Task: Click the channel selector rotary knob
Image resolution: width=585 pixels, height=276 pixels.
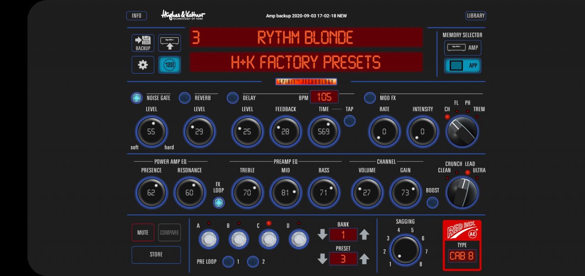Action: point(462,193)
